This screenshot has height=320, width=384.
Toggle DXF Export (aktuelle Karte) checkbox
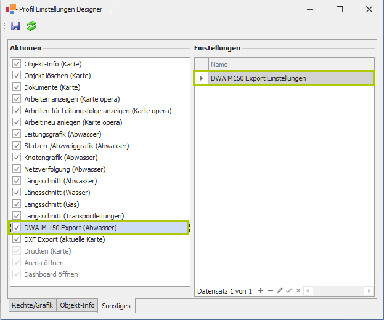17,239
